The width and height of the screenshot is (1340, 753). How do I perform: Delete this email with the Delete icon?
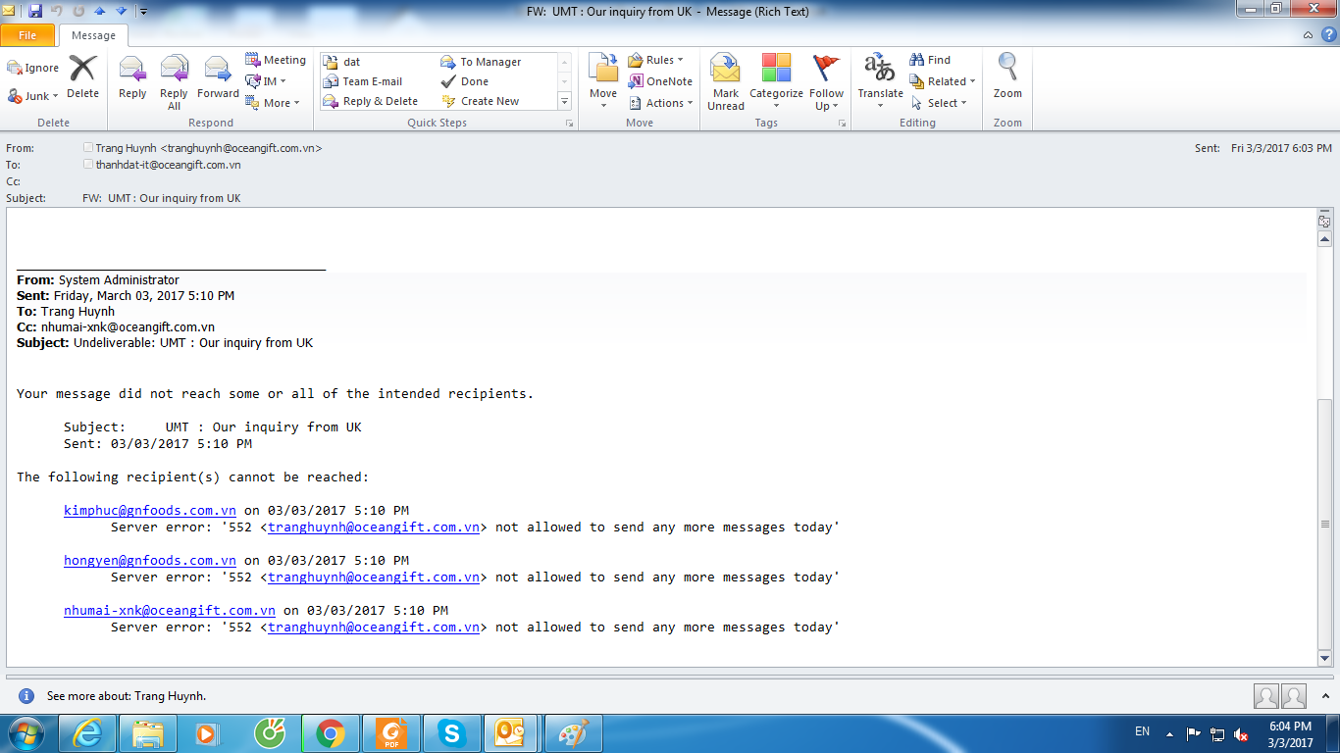point(82,75)
